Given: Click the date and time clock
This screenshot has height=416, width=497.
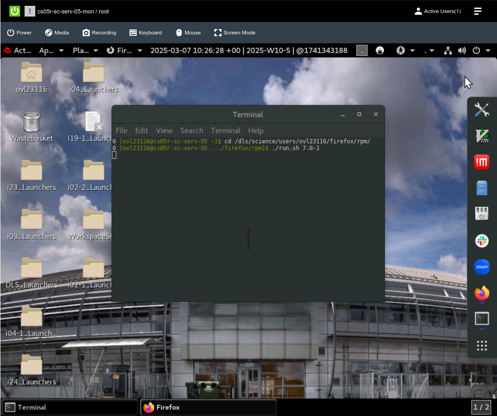Looking at the screenshot, I should click(x=249, y=50).
